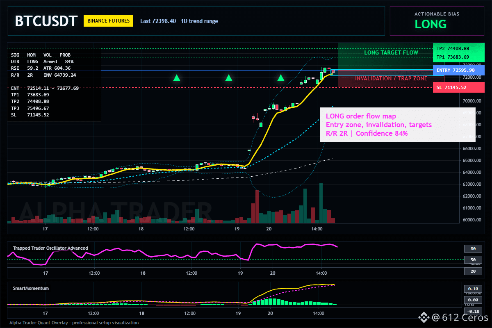Click the green up-triangle marker nearest the candles
492x328 pixels.
[x=281, y=77]
